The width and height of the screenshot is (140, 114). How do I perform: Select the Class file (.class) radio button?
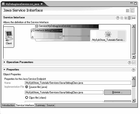click(x=26, y=97)
